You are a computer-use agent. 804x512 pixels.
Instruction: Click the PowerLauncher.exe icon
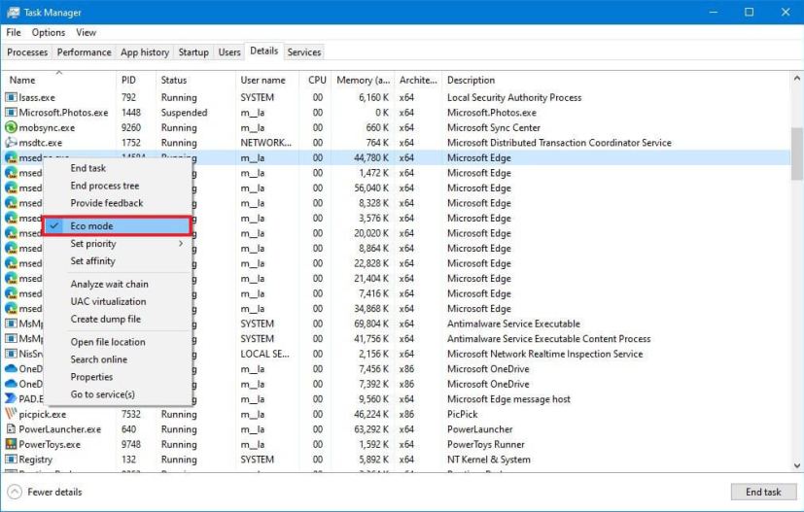pyautogui.click(x=11, y=429)
